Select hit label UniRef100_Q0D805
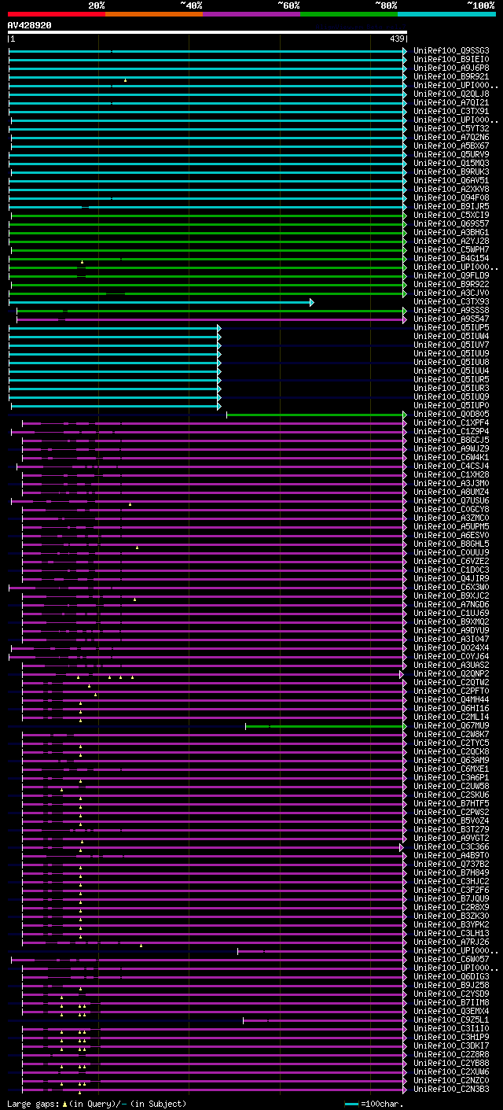 coord(451,415)
